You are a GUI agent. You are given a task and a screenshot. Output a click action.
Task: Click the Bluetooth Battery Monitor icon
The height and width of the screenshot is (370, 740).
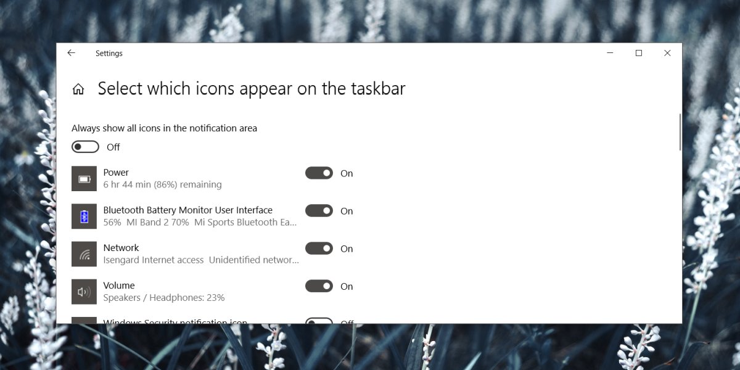[x=84, y=216]
